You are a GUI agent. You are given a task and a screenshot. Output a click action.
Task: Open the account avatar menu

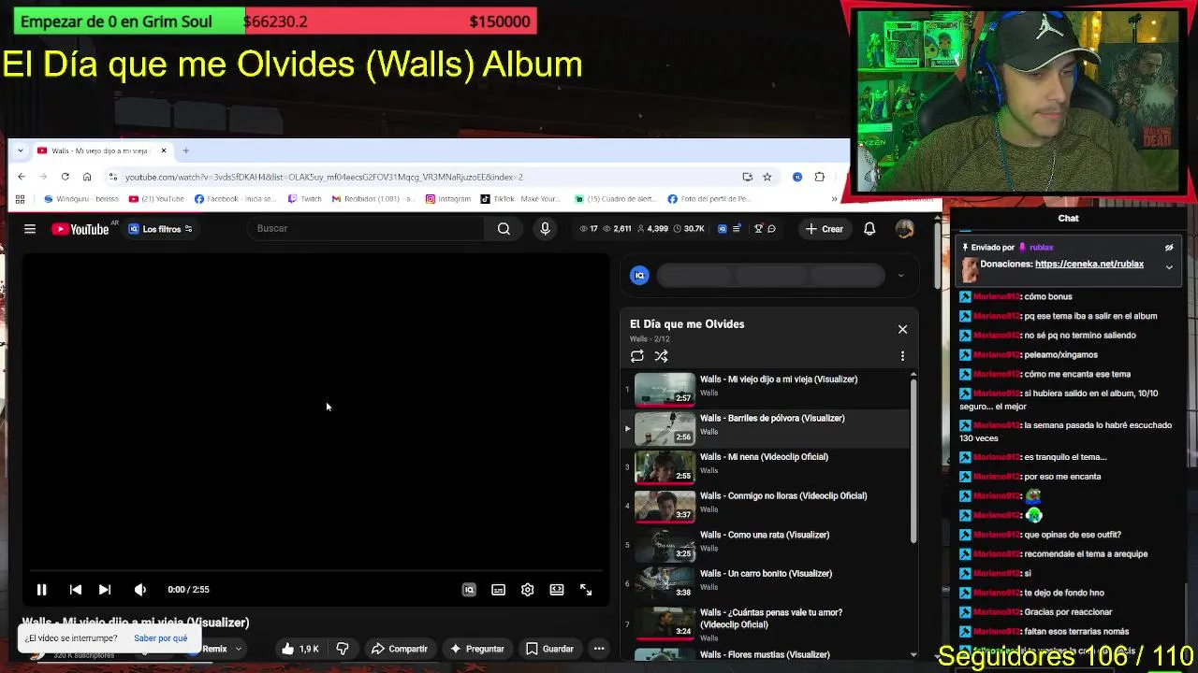(904, 229)
